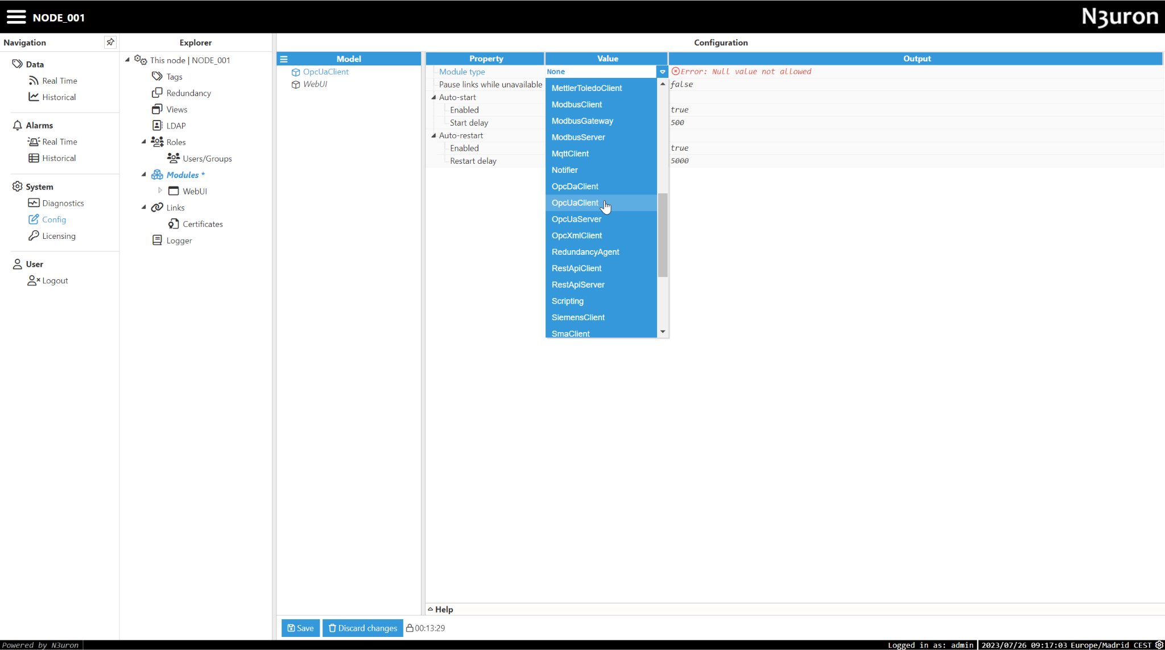Click the Save button
Image resolution: width=1165 pixels, height=650 pixels.
click(x=300, y=628)
